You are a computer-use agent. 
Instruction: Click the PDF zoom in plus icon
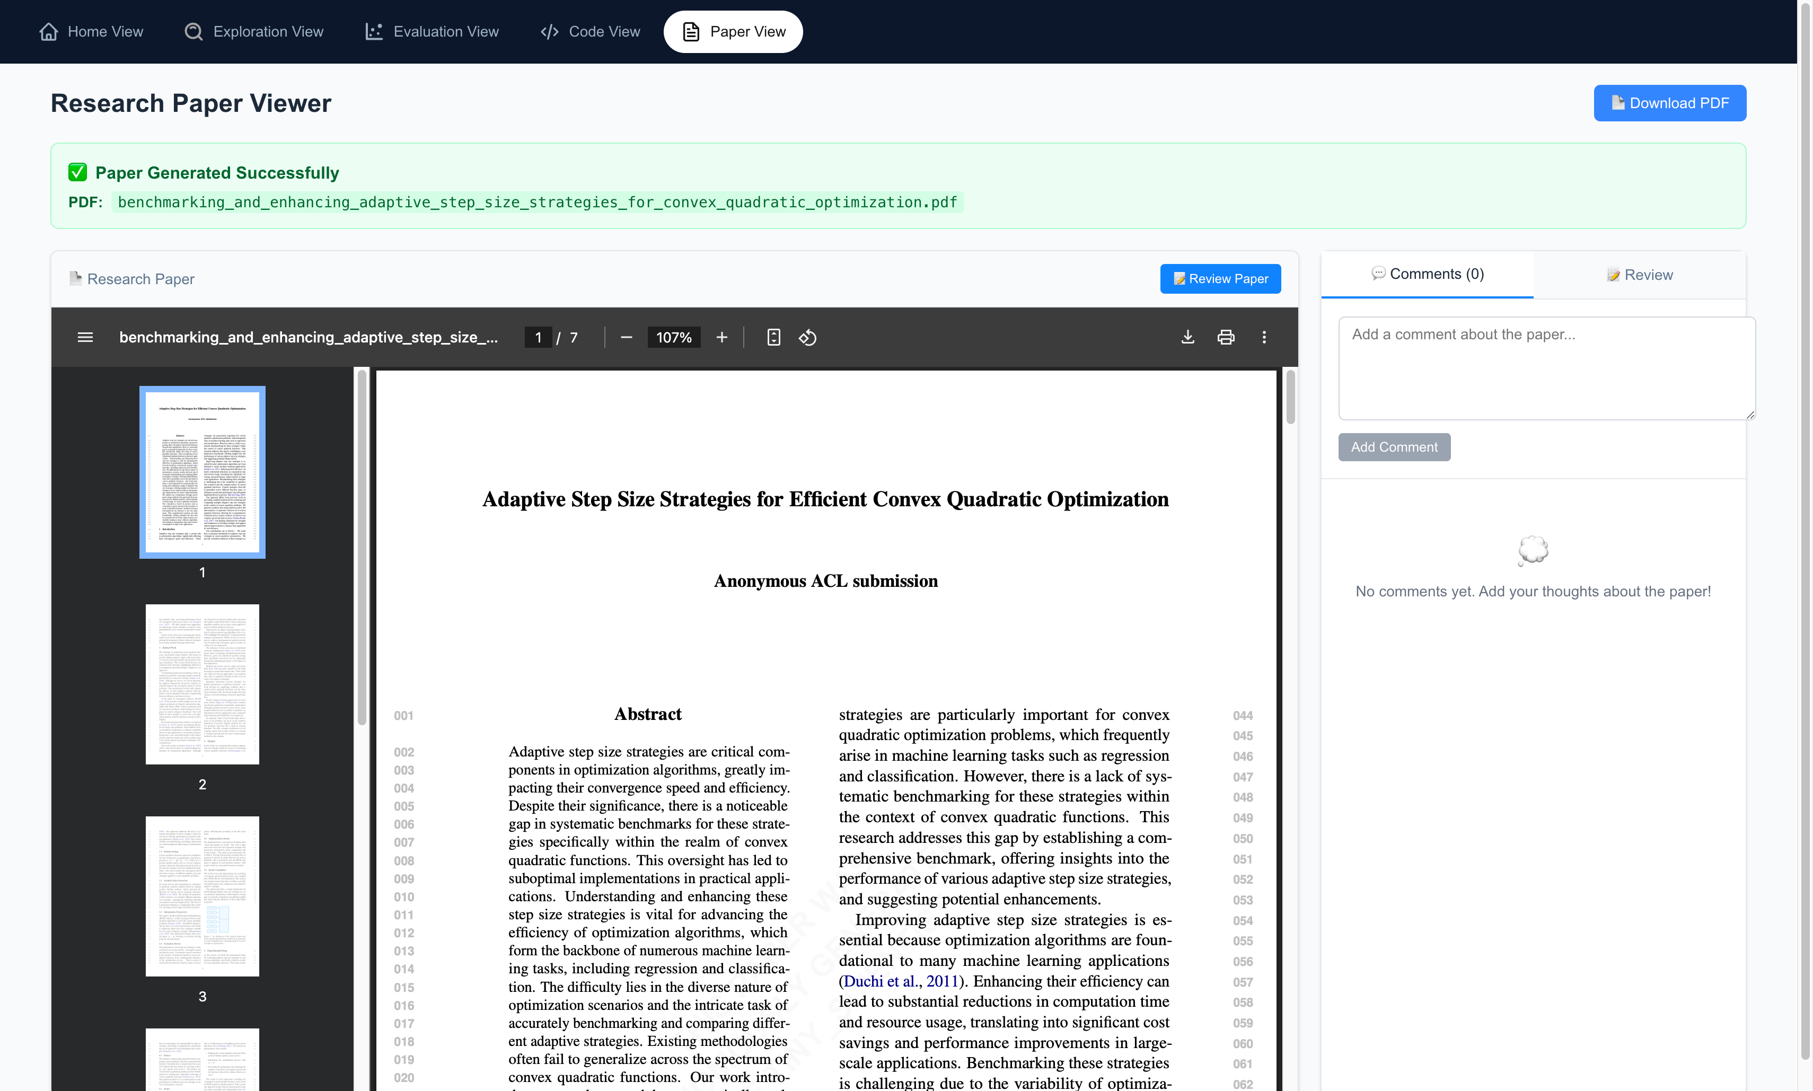(722, 338)
